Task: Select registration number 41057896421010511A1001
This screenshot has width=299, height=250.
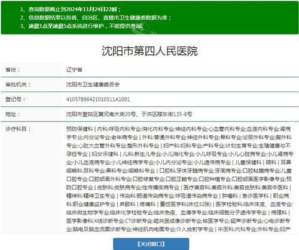Action: coord(98,99)
